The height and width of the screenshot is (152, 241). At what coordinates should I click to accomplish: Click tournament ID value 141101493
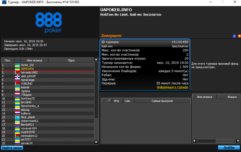tap(180, 42)
